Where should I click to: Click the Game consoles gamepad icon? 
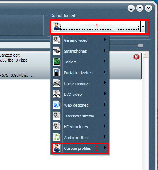tap(57, 83)
